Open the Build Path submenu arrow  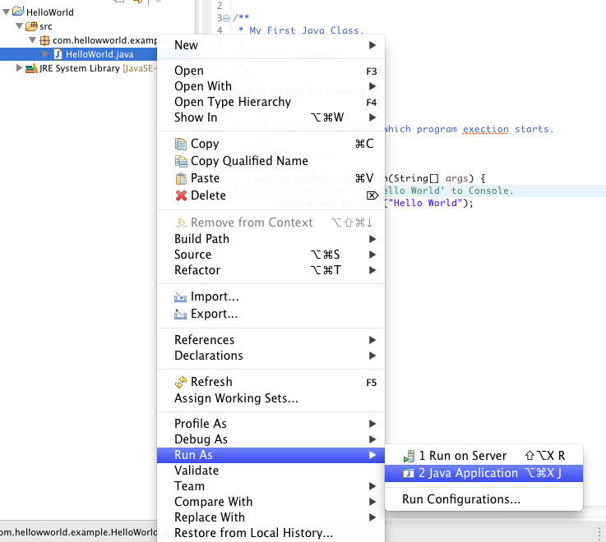click(x=372, y=239)
